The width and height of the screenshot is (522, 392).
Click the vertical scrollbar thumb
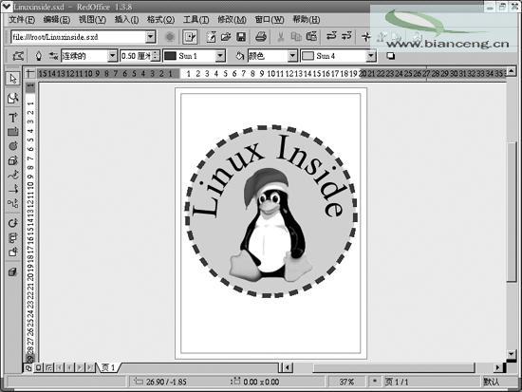[x=512, y=212]
